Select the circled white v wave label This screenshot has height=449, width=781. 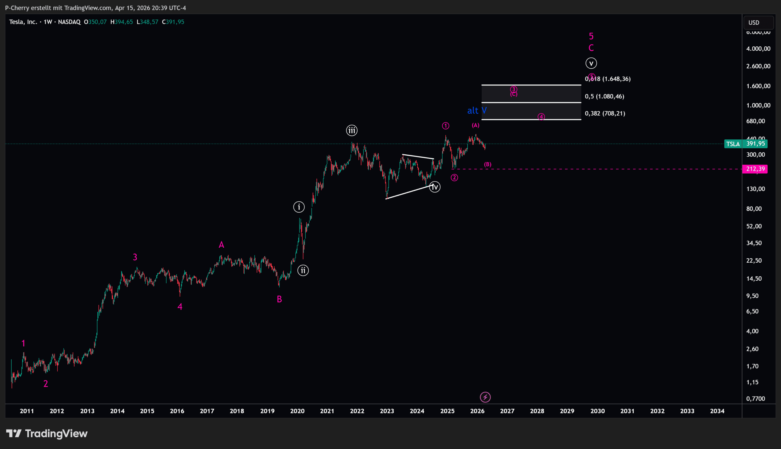pyautogui.click(x=591, y=63)
